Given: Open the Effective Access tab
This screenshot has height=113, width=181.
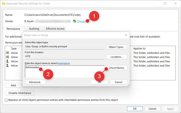Looking at the screenshot, I should click(x=55, y=29).
